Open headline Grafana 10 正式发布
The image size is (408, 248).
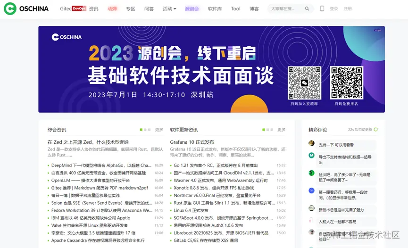point(192,142)
